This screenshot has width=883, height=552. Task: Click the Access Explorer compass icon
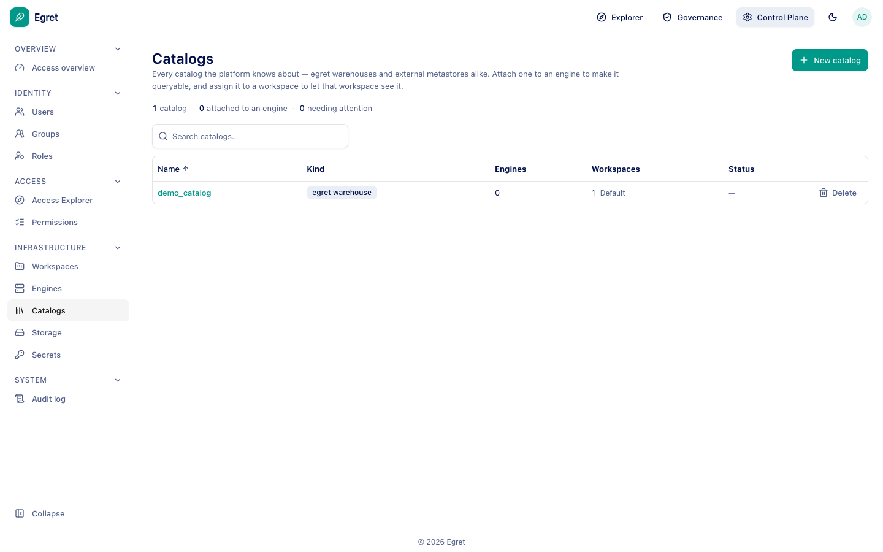[x=20, y=201]
